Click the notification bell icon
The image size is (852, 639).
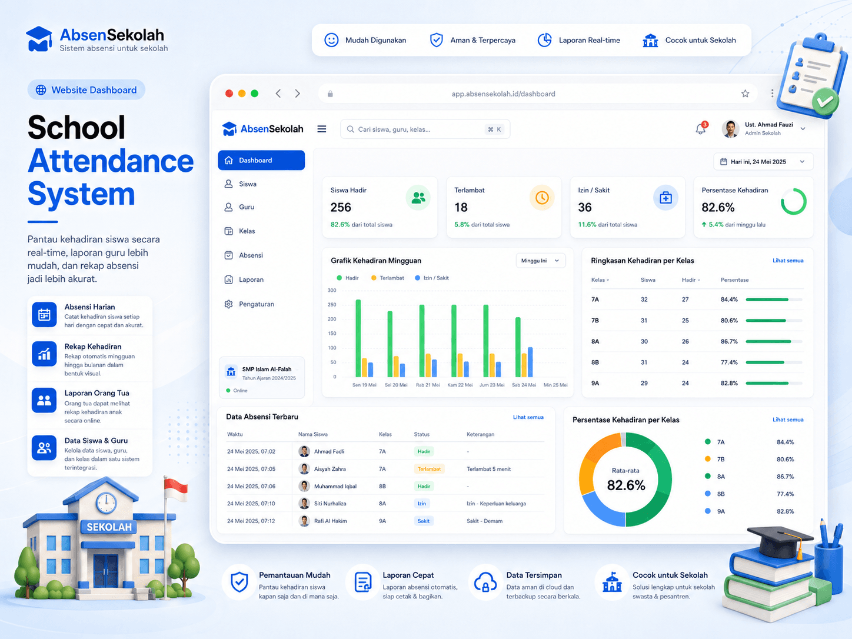tap(700, 129)
